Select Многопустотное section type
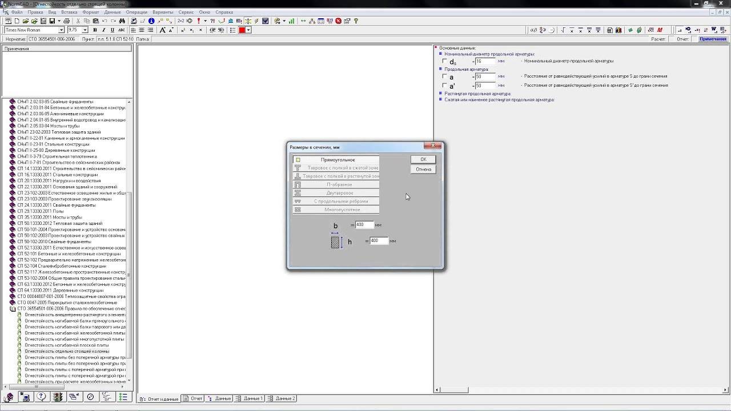 [336, 209]
